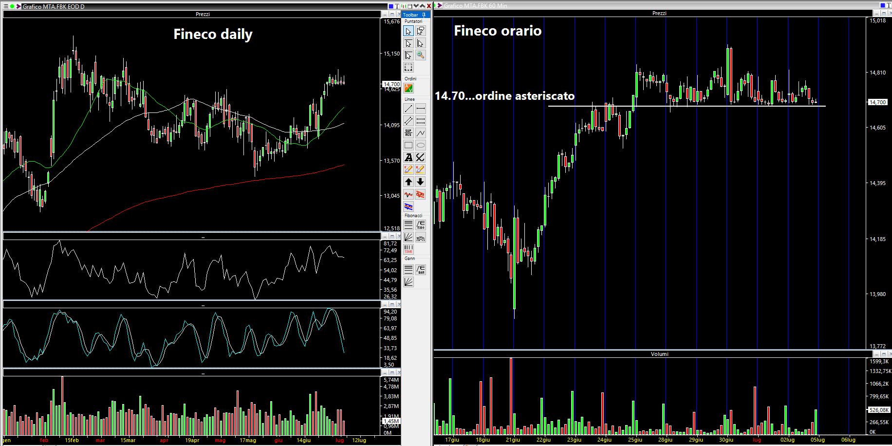Click the up chevron in daily chart title bar

(423, 6)
